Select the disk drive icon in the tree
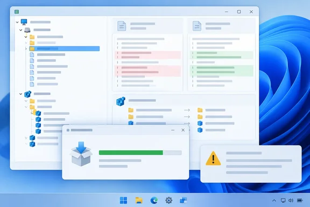 coord(27,30)
